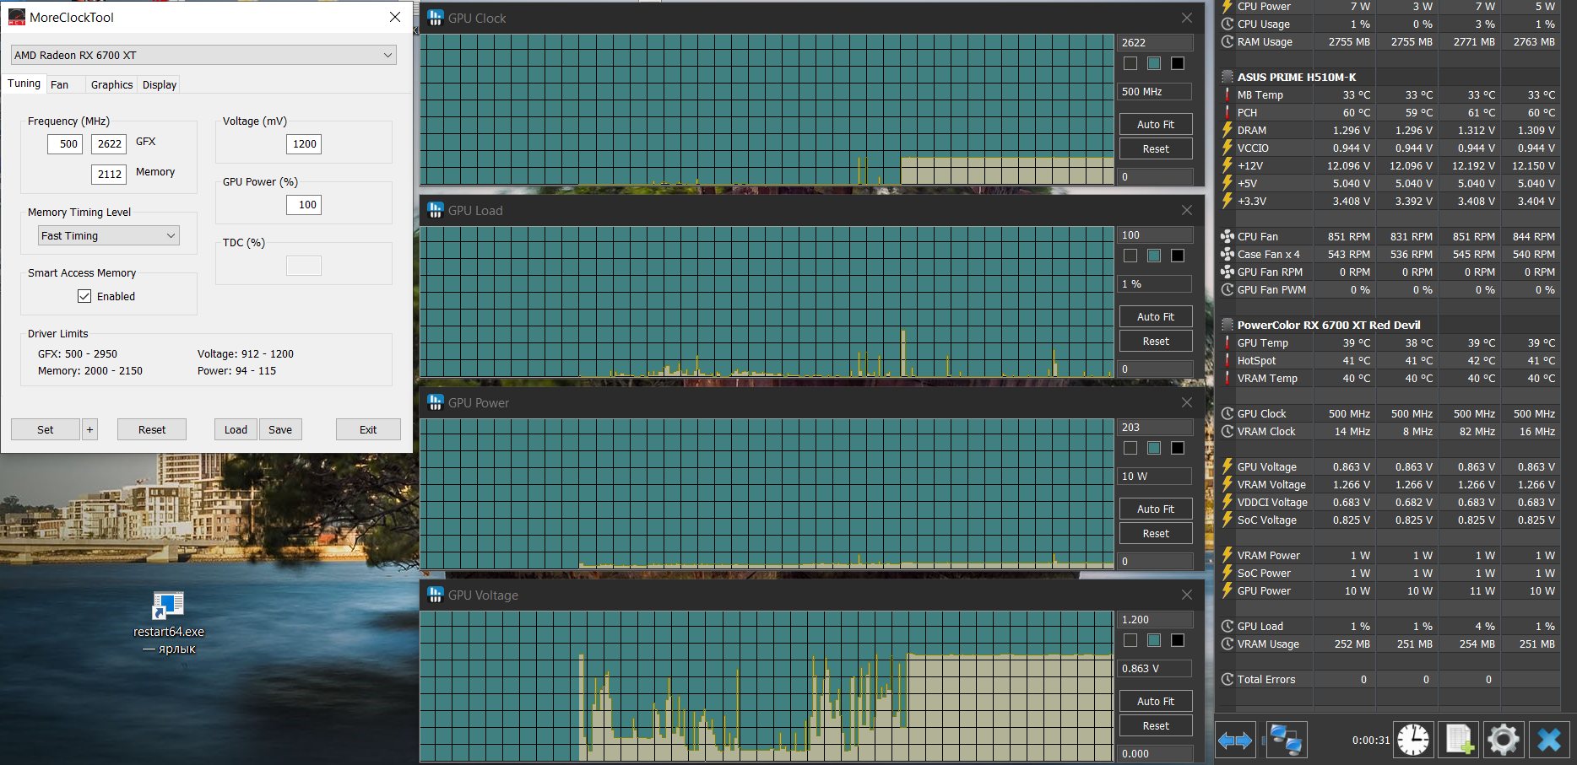Click the clock icon beside VRAM Clock

click(1227, 431)
